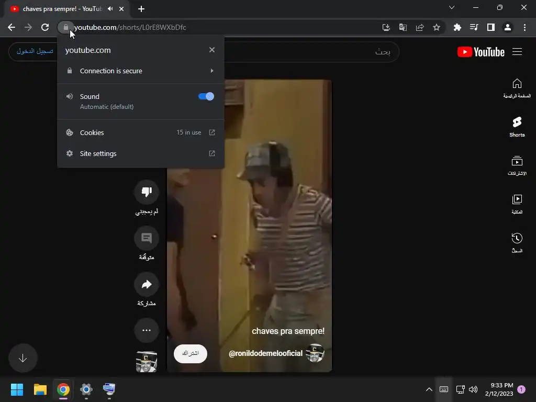Expand Connection is secure details
The width and height of the screenshot is (536, 402).
tap(141, 71)
